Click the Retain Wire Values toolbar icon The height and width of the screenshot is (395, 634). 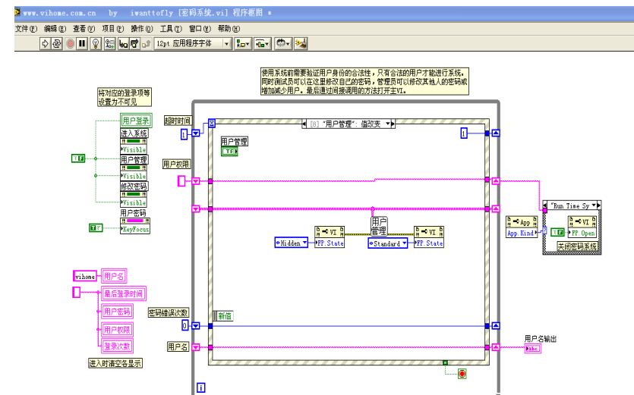click(109, 44)
